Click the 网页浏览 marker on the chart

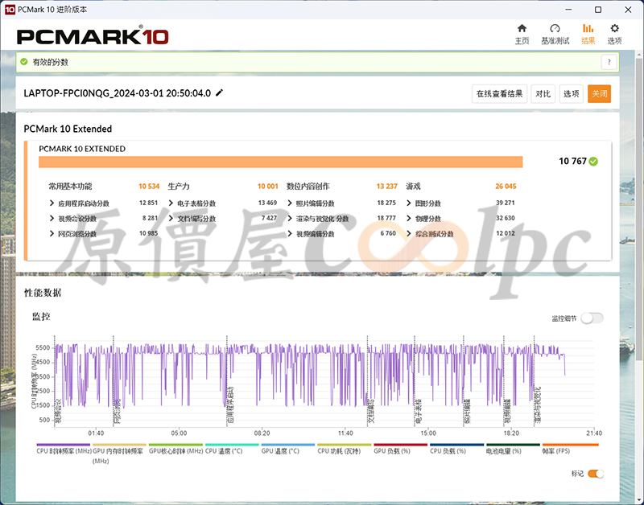point(117,412)
